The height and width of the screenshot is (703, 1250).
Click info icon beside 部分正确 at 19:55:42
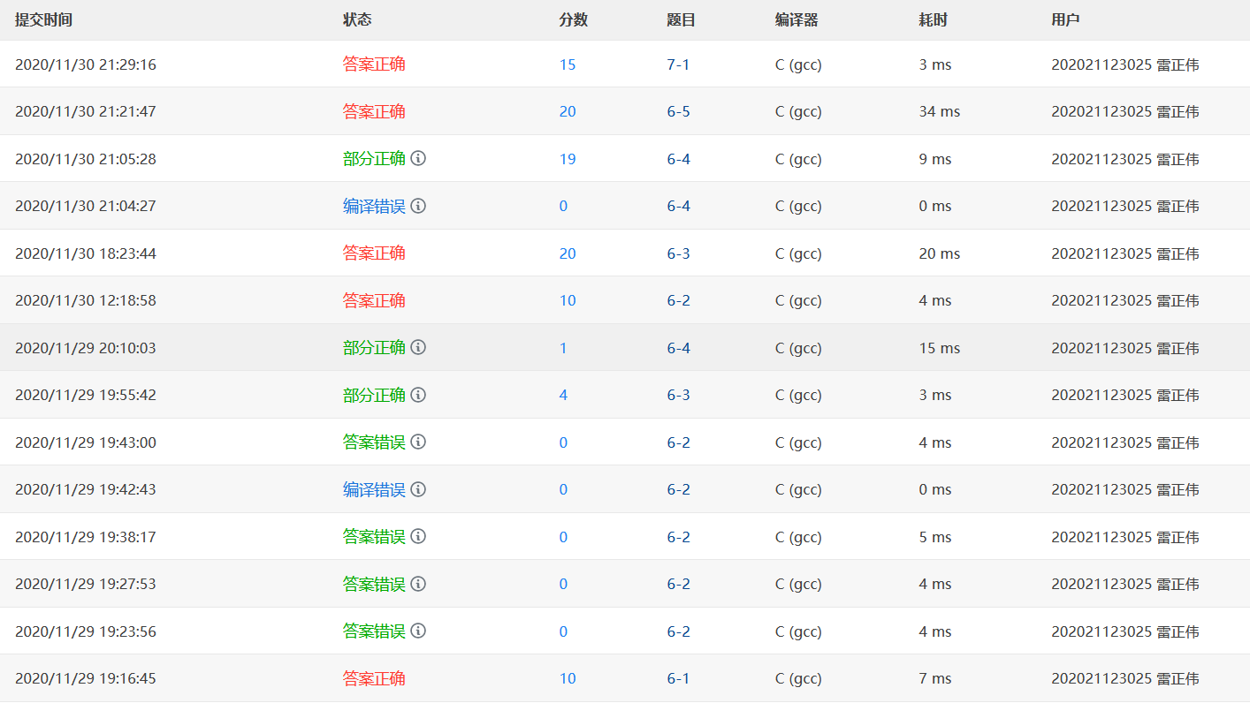coord(419,395)
